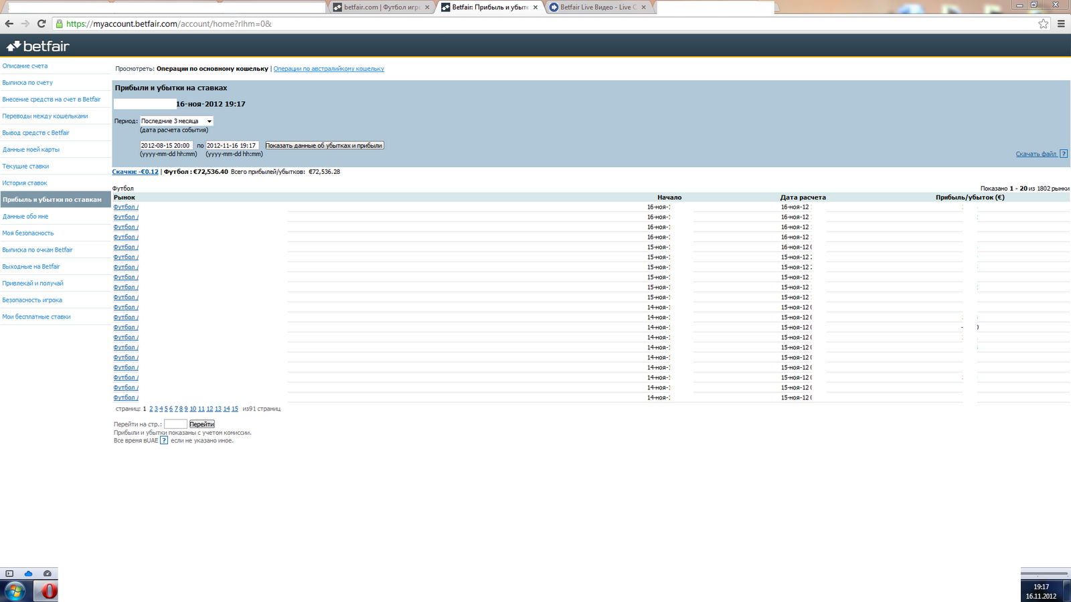Click the Скачки: -€0.12 link
Screen dimensions: 1071x602
[135, 172]
